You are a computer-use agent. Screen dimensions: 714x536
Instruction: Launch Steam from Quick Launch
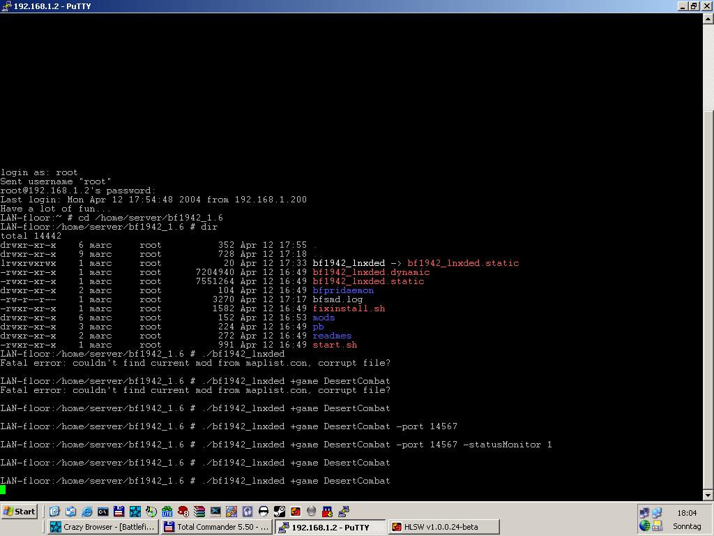[x=280, y=512]
